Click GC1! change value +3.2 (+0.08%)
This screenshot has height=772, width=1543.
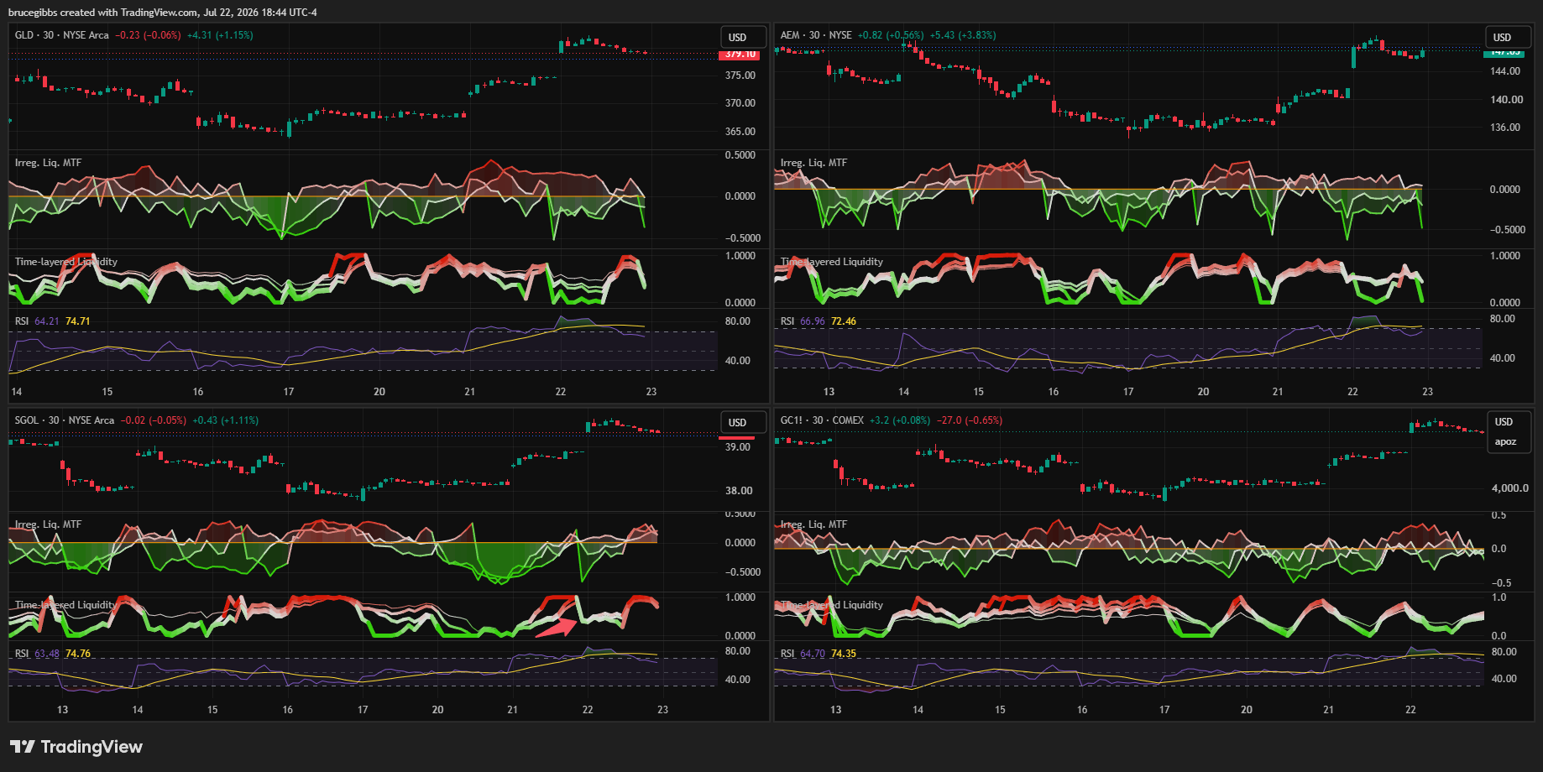click(x=900, y=420)
